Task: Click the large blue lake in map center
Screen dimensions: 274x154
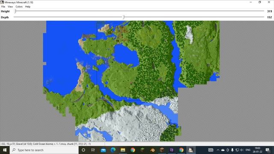Action: pos(126,56)
